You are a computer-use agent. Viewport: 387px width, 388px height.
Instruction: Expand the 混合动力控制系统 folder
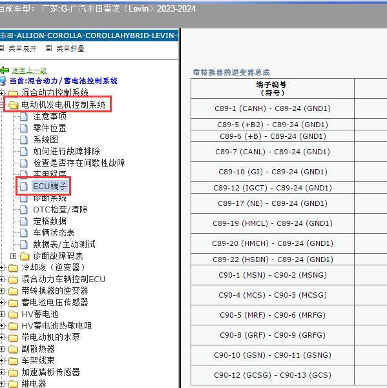tap(1, 93)
